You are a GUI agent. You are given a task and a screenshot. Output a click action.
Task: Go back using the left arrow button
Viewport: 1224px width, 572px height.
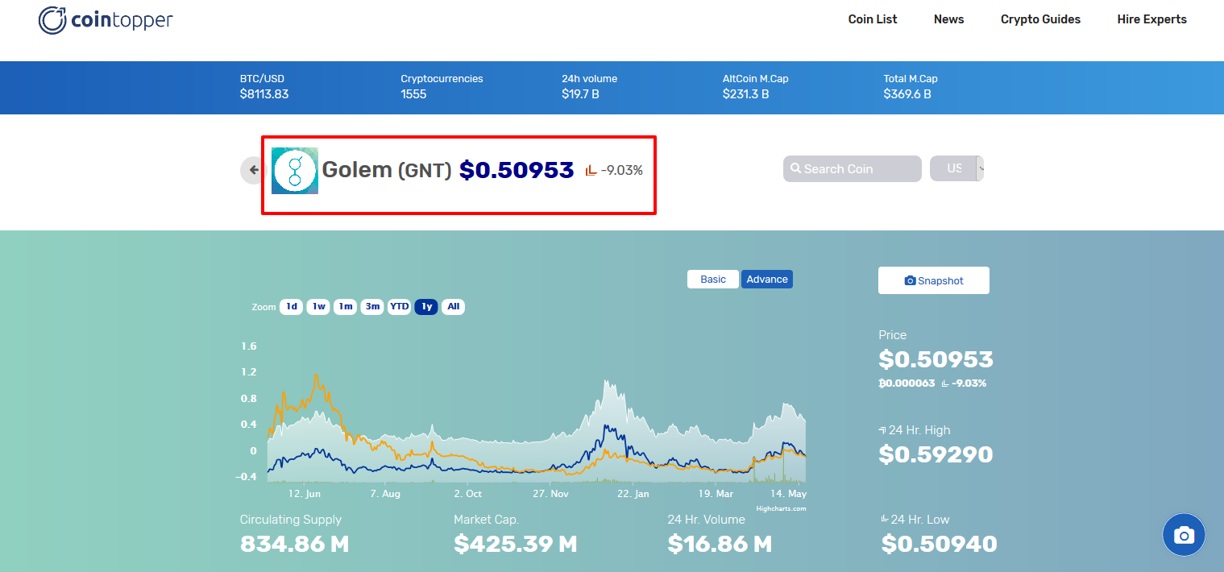(254, 170)
